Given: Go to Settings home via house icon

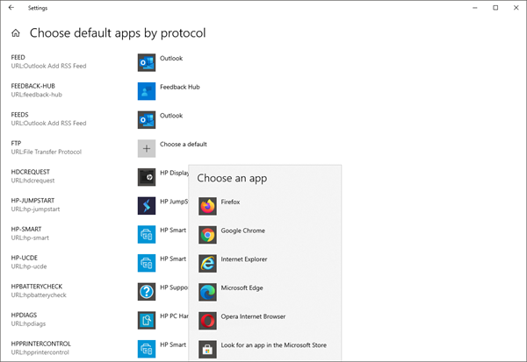Looking at the screenshot, I should (x=16, y=33).
